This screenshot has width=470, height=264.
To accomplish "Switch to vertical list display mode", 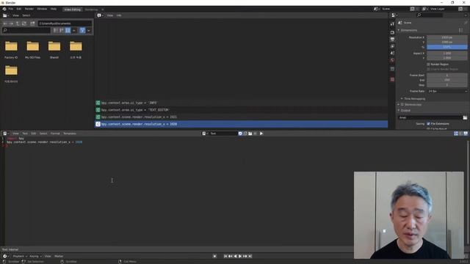I will click(x=55, y=30).
